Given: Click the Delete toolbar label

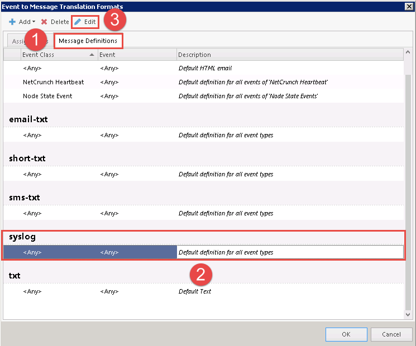Looking at the screenshot, I should click(60, 22).
